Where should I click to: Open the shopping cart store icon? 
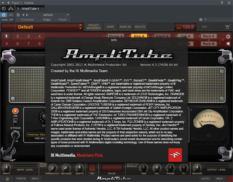[x=227, y=27]
